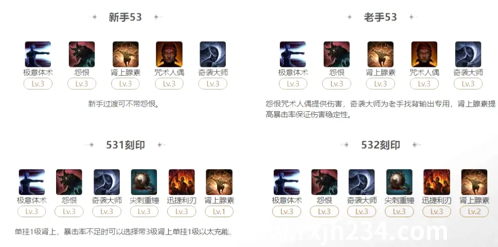
Task: Click Lv.3 badge under 532刻印 尖刺重锤
Action: pos(399,211)
